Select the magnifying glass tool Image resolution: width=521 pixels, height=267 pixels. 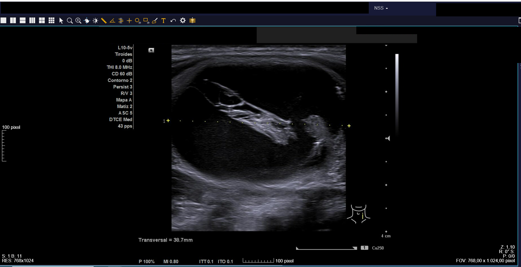coord(70,21)
